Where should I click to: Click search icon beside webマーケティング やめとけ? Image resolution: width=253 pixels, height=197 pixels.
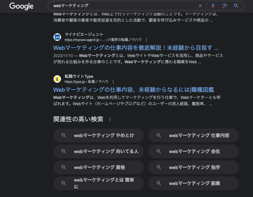[64, 135]
